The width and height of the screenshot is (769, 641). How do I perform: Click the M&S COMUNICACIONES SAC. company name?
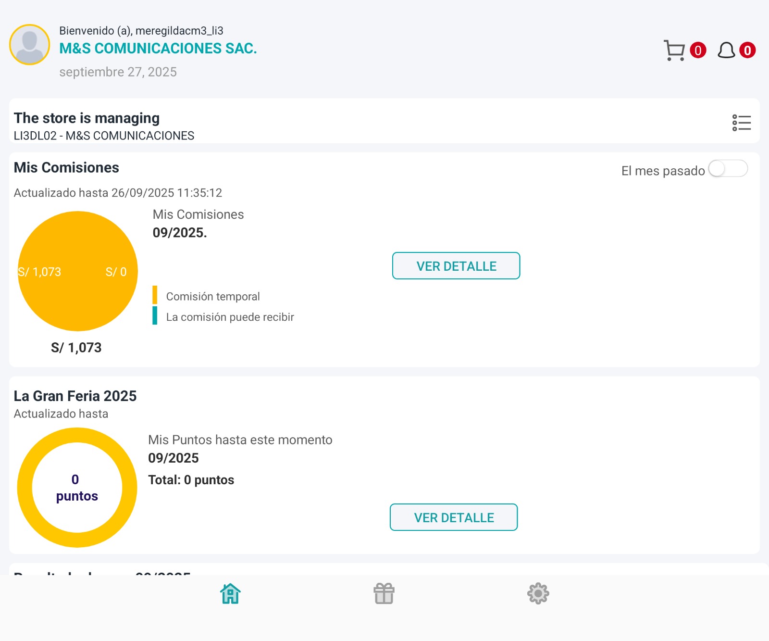(158, 49)
